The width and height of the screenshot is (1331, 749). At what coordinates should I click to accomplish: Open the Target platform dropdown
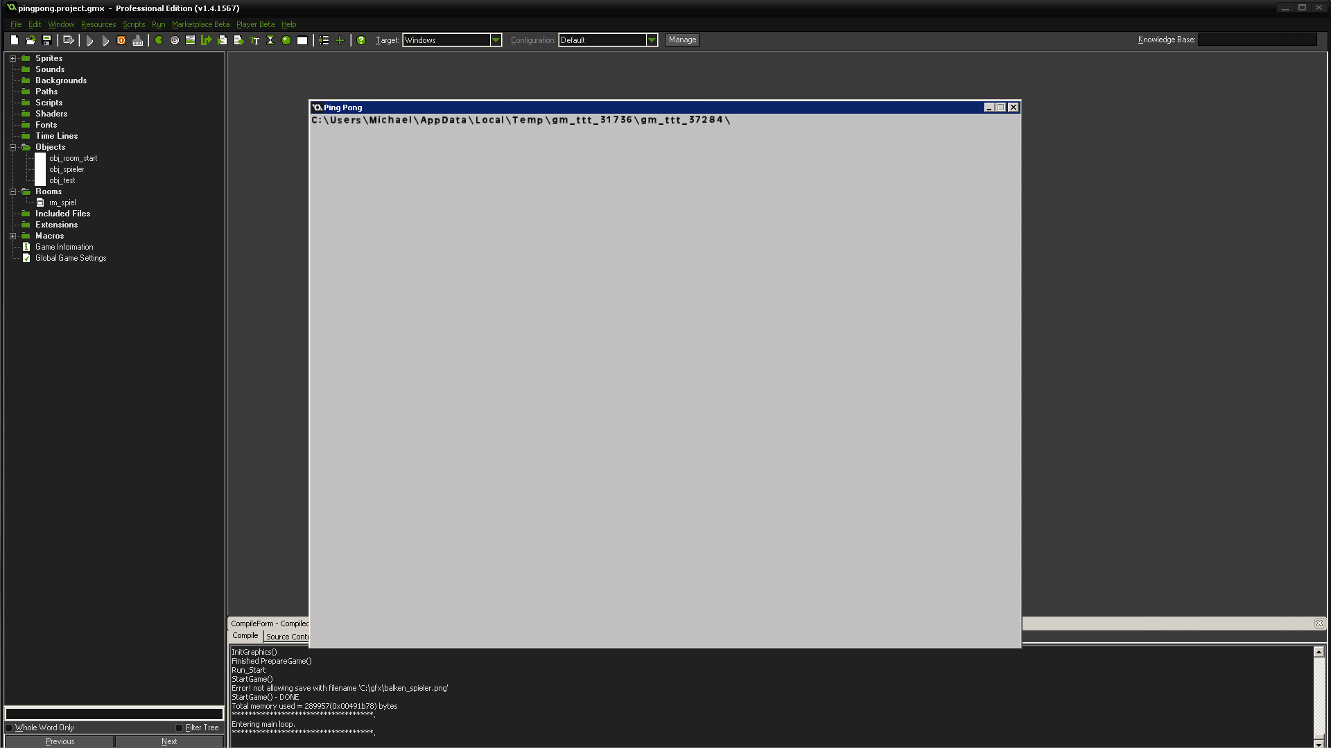[x=496, y=40]
